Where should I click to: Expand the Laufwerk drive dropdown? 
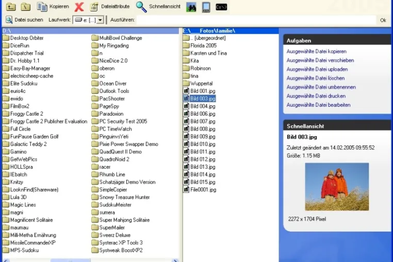point(100,20)
